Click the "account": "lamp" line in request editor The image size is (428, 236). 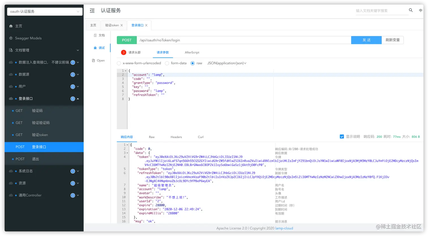(x=148, y=75)
